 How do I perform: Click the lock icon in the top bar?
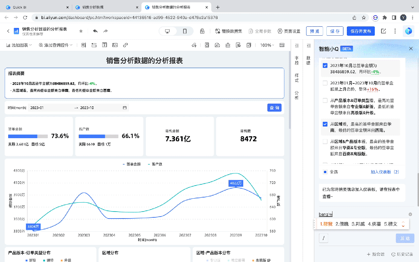(x=202, y=31)
